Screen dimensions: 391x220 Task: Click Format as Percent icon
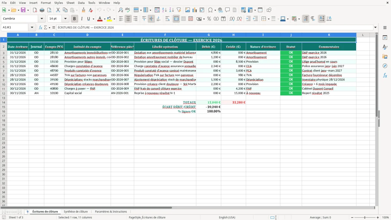tap(209, 19)
